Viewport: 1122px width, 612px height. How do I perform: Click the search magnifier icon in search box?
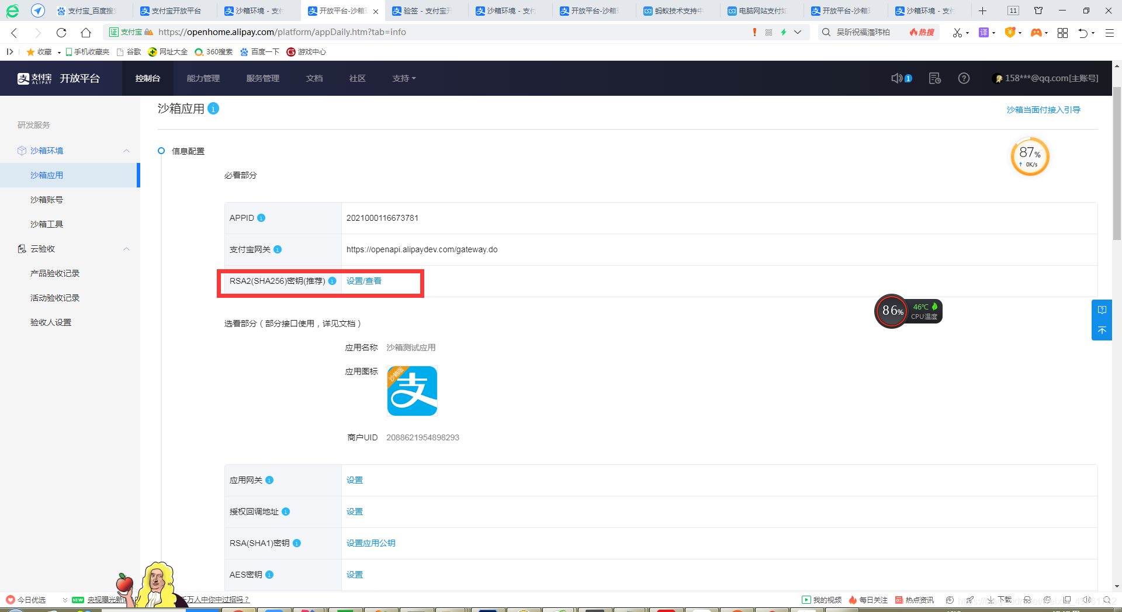pos(826,32)
